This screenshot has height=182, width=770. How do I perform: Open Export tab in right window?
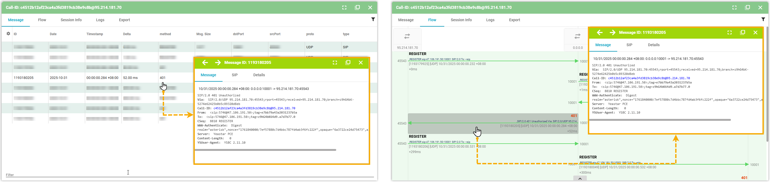pos(514,20)
